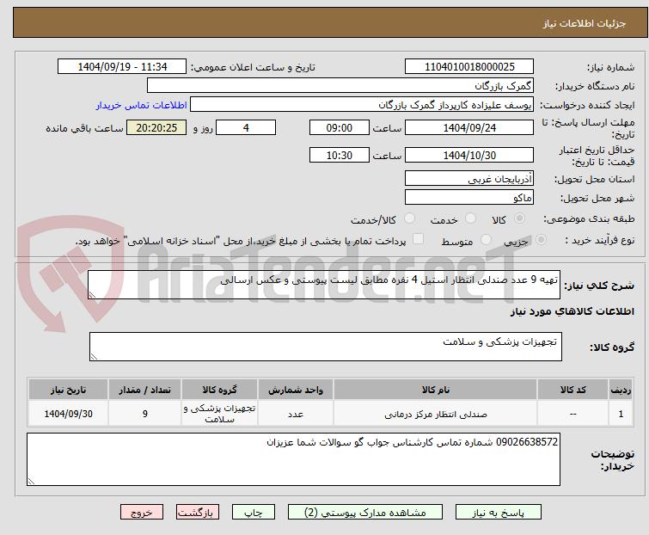Image resolution: width=649 pixels, height=535 pixels.
Task: Click the cell صندلی انتظار مرکز درمانی
Action: tap(436, 414)
